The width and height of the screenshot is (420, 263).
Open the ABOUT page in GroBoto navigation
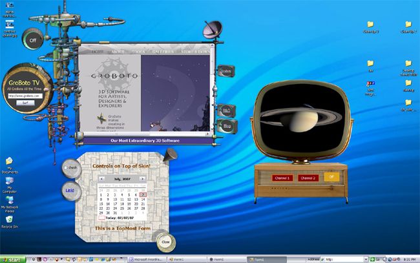118,51
